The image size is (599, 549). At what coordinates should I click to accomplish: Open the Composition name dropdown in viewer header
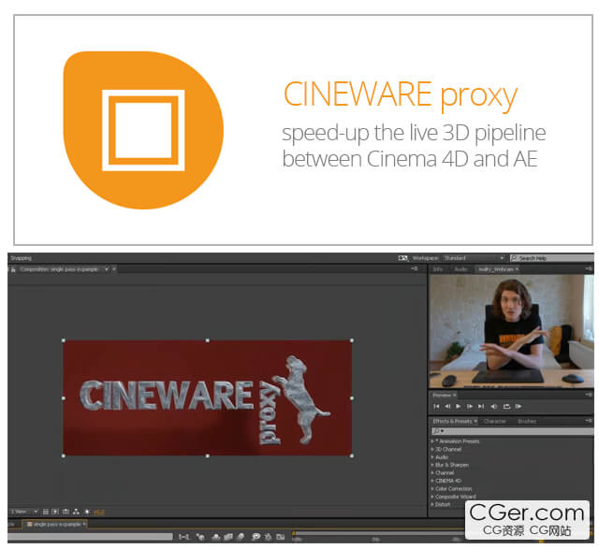pyautogui.click(x=107, y=269)
